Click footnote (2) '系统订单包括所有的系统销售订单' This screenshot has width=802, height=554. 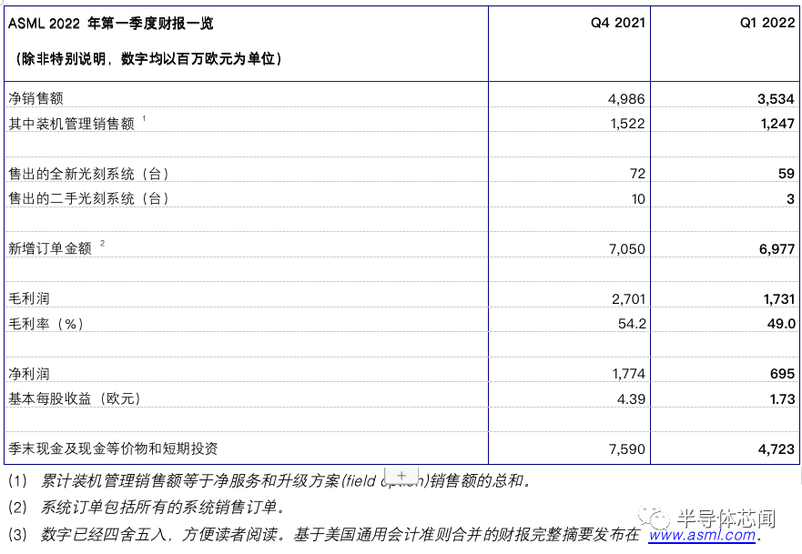click(147, 508)
